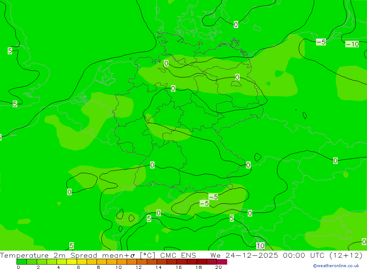The height and width of the screenshot is (269, 367).
Task: Click the colorbar tick label '14'
Action: (159, 267)
